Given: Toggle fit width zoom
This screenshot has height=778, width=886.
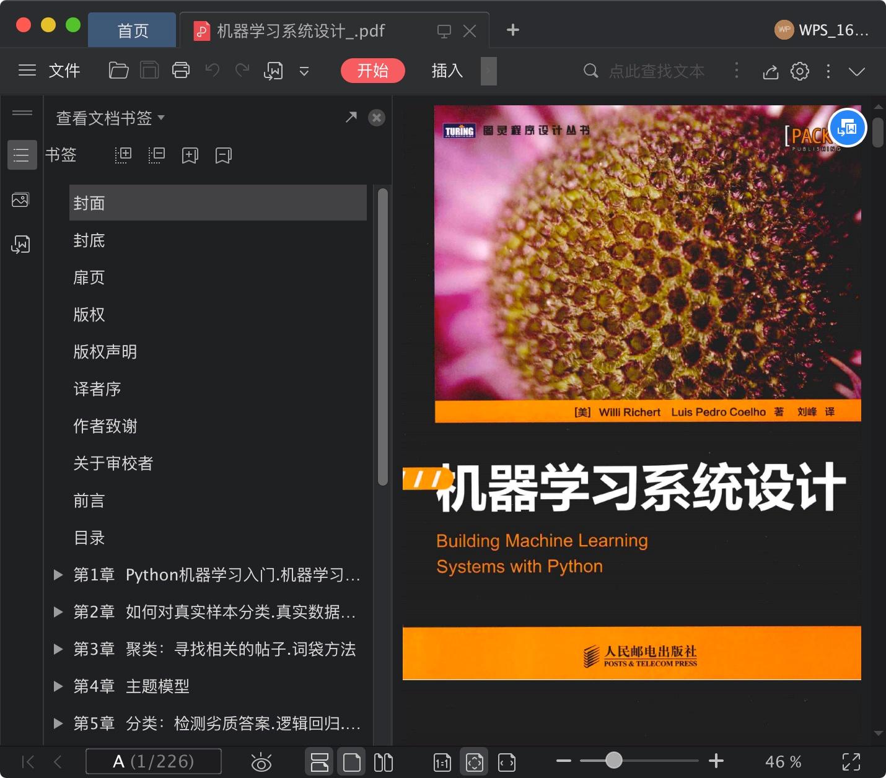Looking at the screenshot, I should [507, 763].
